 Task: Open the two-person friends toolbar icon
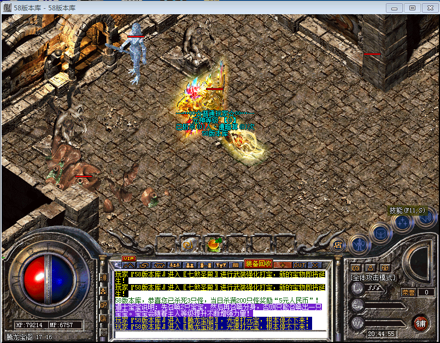[190, 265]
